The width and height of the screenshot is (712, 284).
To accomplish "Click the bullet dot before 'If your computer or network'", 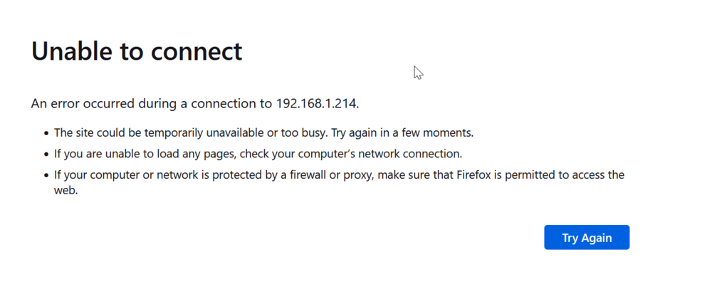I will click(x=46, y=176).
